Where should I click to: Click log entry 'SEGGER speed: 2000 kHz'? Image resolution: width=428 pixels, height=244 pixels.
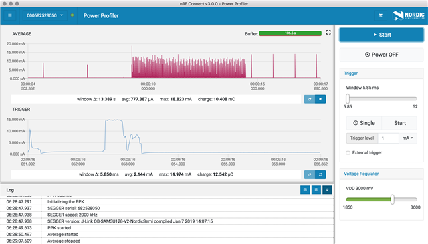point(72,215)
